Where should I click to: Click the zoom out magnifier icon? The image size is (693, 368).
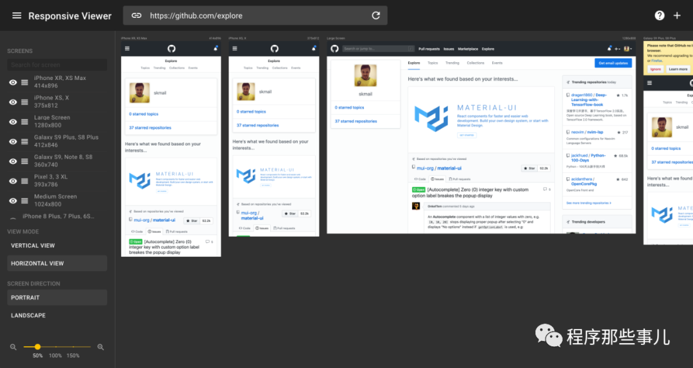tap(13, 348)
